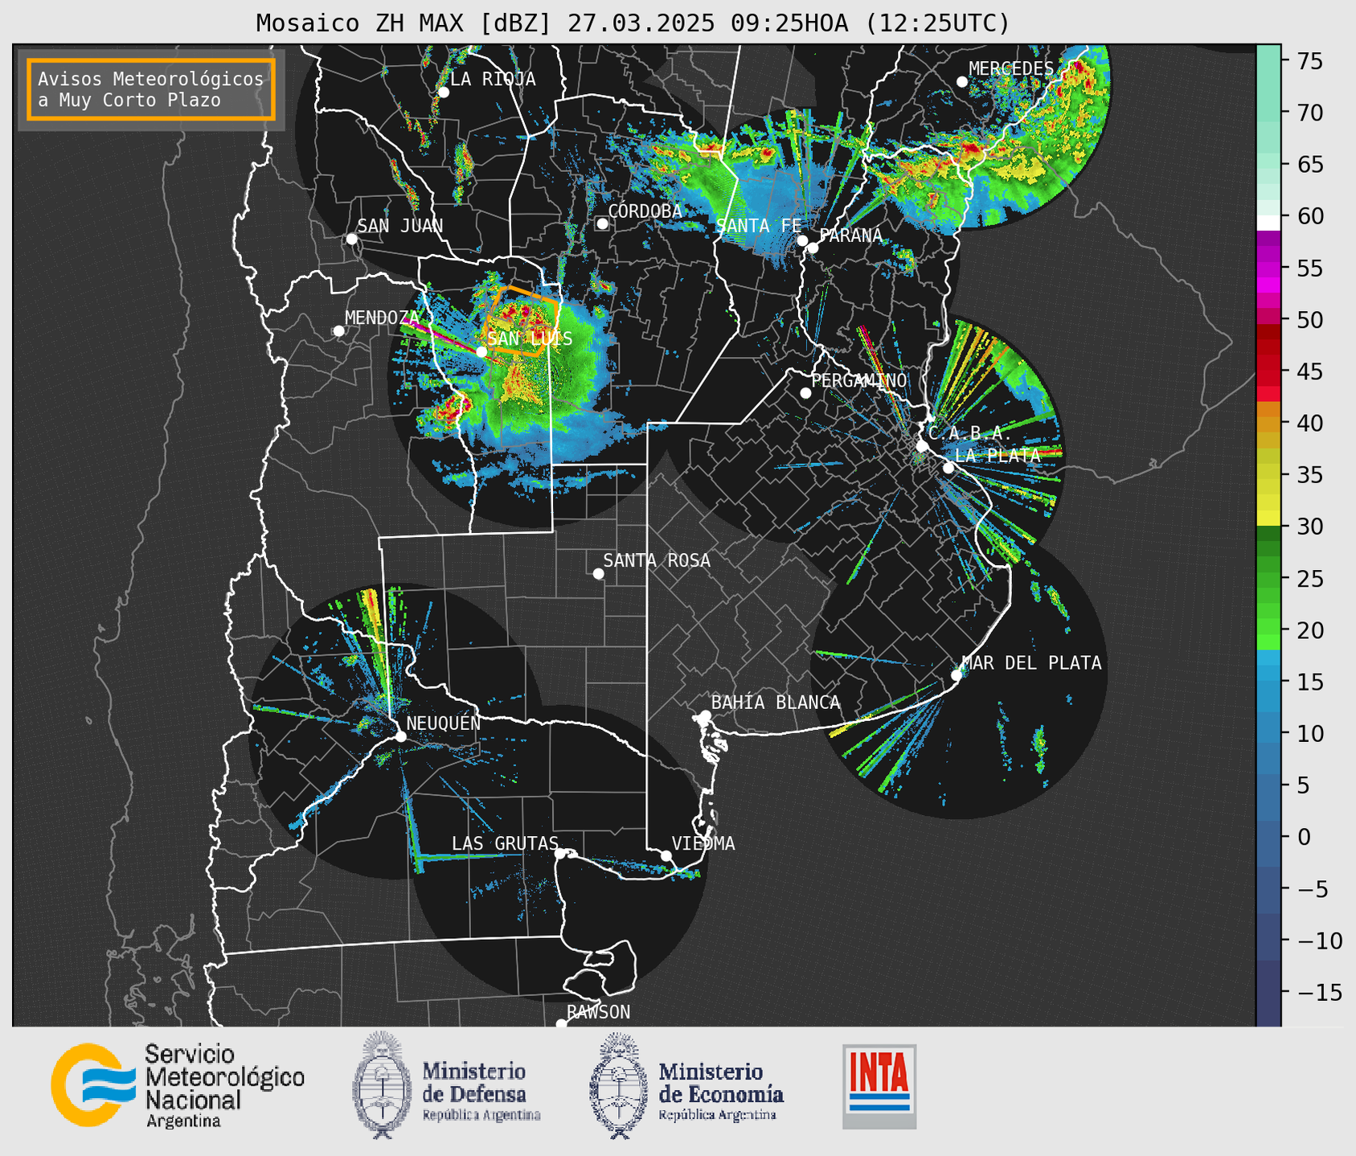
Task: Click the 60 dBZ white band on colorbar
Action: (x=1268, y=223)
